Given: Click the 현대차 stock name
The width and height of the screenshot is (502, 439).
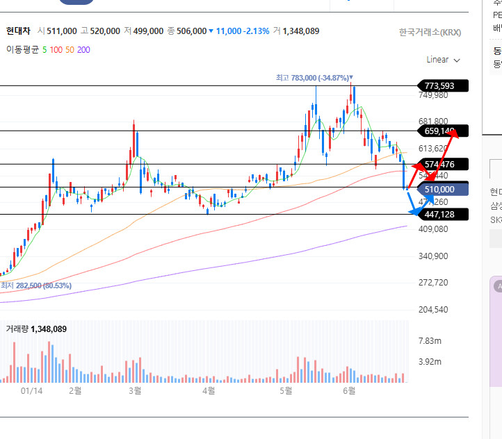Looking at the screenshot, I should click(x=18, y=31).
